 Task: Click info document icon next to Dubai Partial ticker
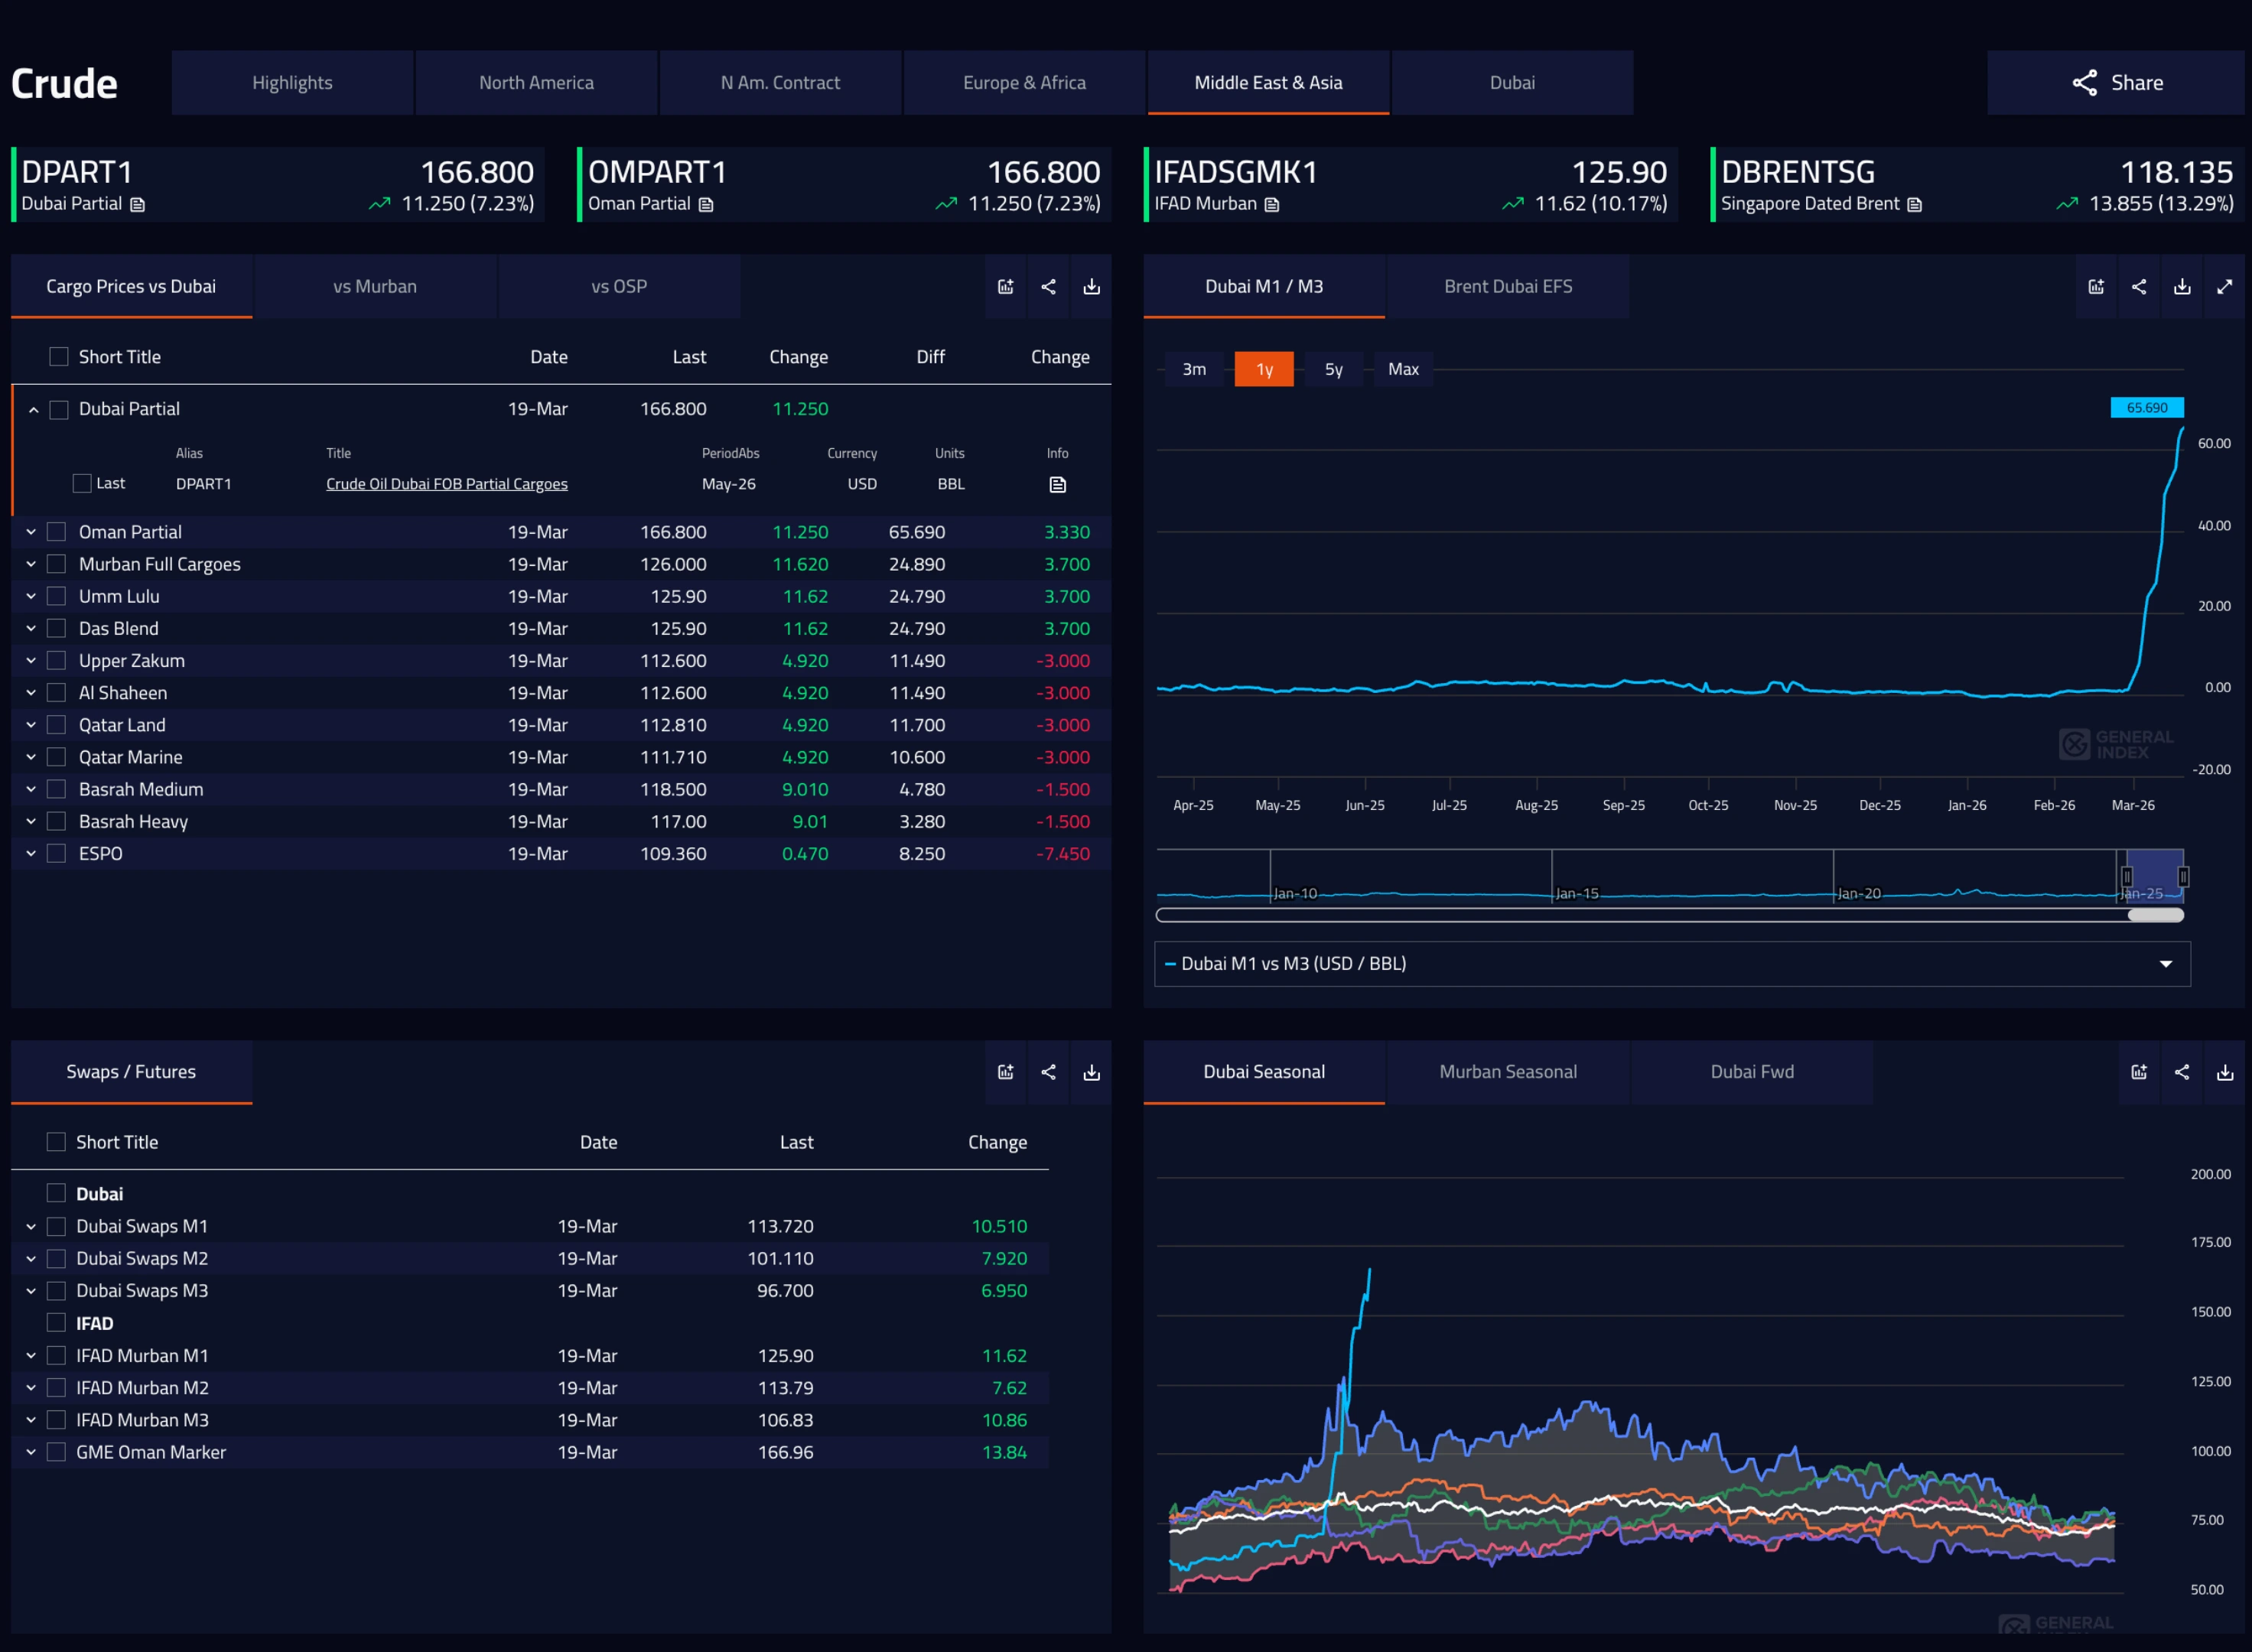coord(138,205)
